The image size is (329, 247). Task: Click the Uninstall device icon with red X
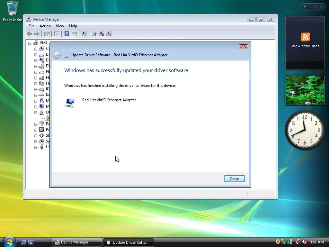pos(102,34)
